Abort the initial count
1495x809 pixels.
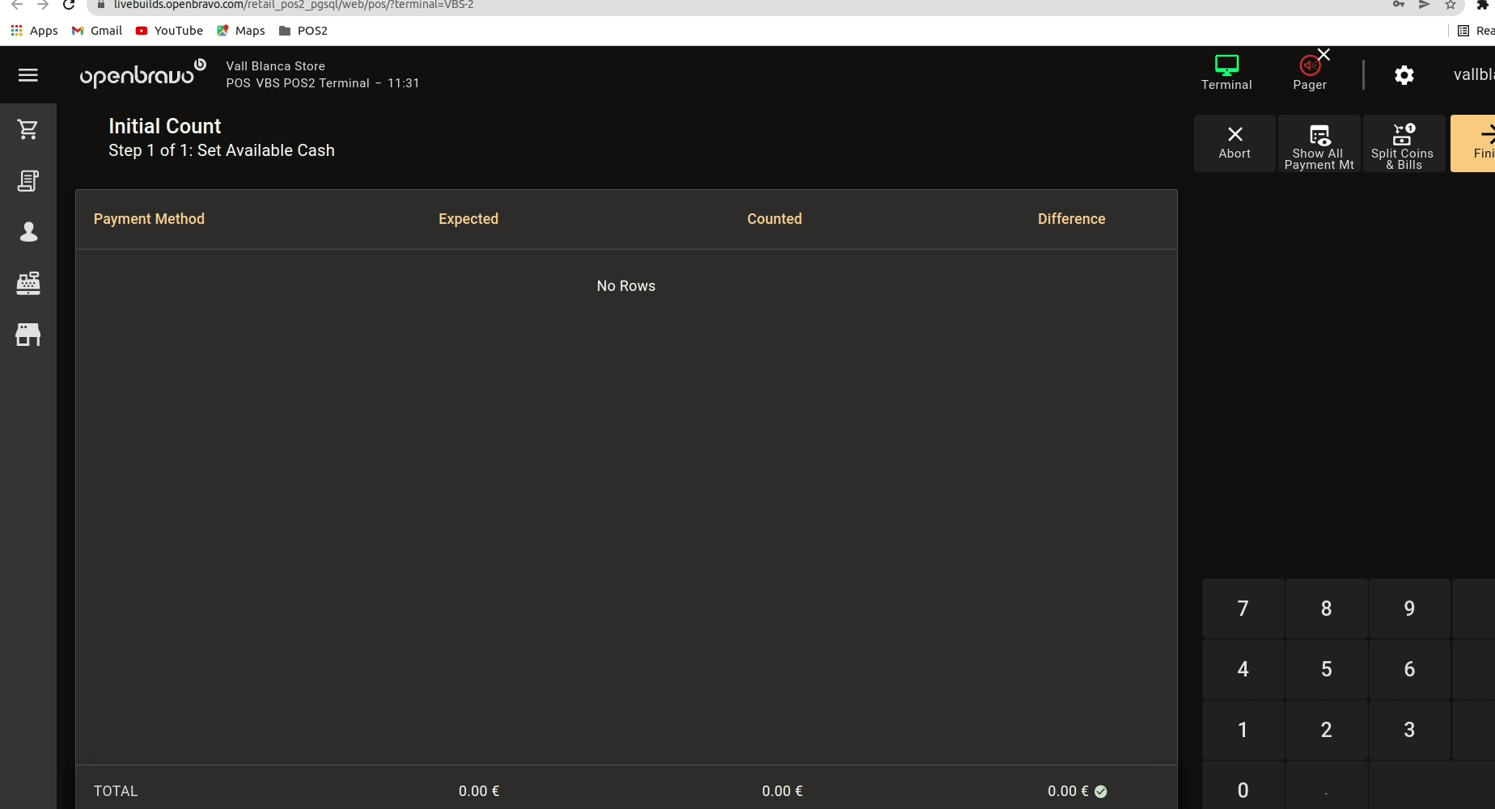point(1235,143)
